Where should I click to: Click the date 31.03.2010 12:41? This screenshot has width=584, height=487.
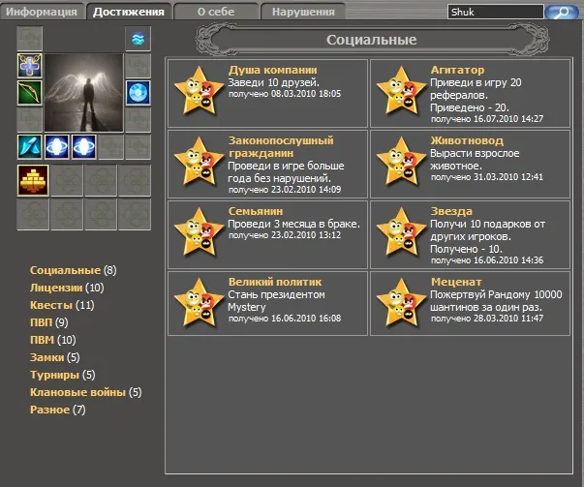[x=508, y=177]
